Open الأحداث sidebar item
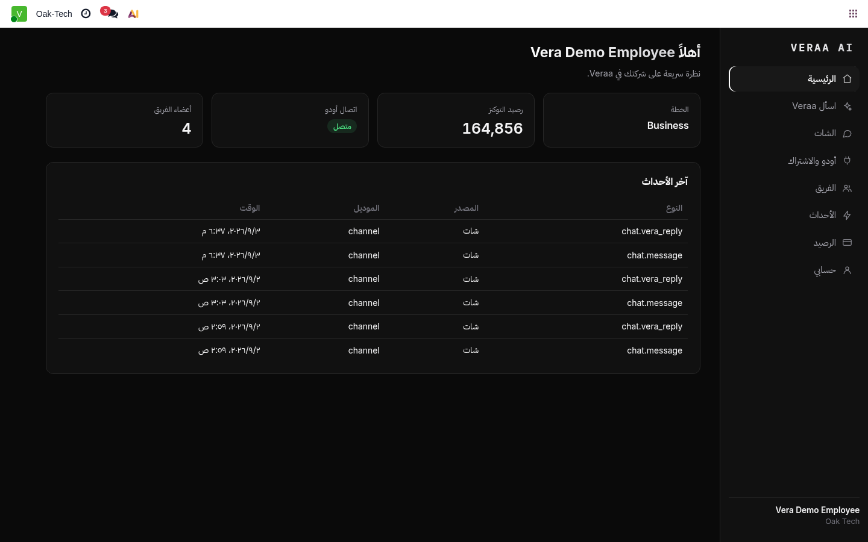 click(x=794, y=215)
